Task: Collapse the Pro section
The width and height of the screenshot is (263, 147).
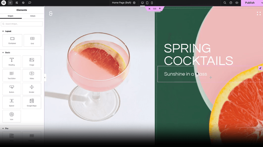Action: tap(5, 128)
